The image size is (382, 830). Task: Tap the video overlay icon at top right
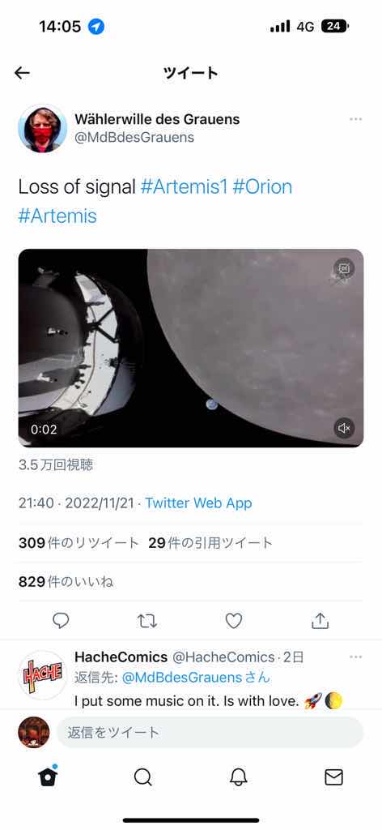click(344, 269)
